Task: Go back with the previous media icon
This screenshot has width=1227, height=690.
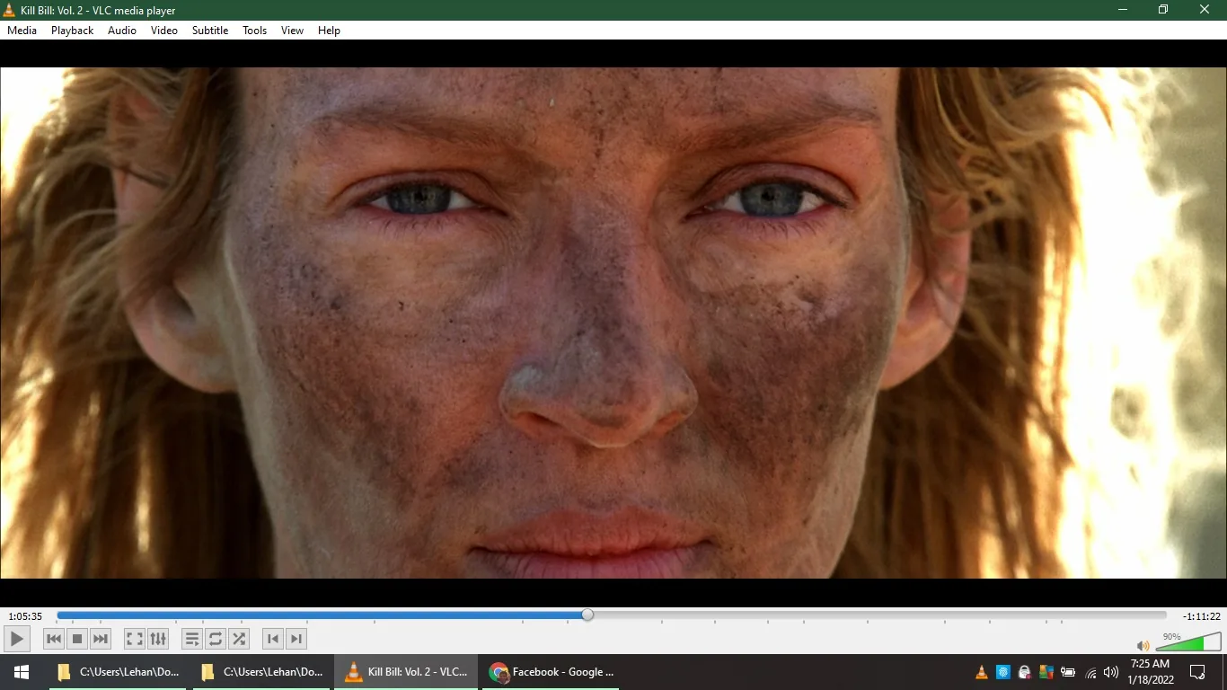Action: pos(54,639)
